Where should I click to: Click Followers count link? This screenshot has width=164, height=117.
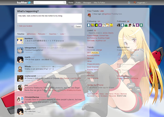click(x=128, y=21)
